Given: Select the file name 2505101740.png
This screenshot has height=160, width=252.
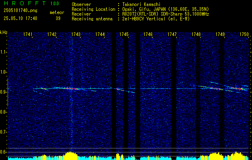Looking at the screenshot, I should (20, 11).
